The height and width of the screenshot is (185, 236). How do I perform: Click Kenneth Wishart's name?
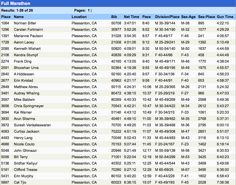tap(27, 49)
